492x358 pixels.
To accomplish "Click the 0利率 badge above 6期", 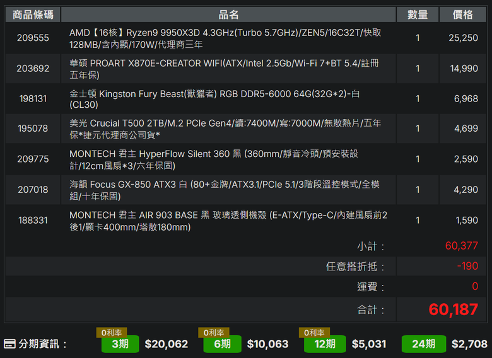I will point(214,333).
